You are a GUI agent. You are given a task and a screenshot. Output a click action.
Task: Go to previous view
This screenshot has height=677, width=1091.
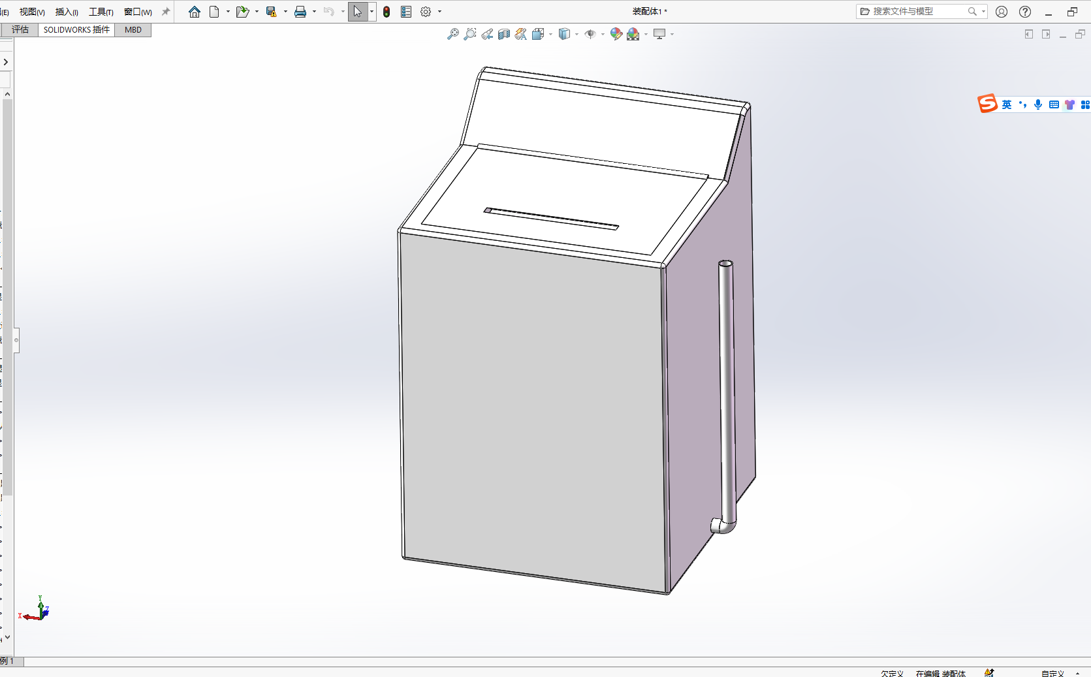coord(487,34)
